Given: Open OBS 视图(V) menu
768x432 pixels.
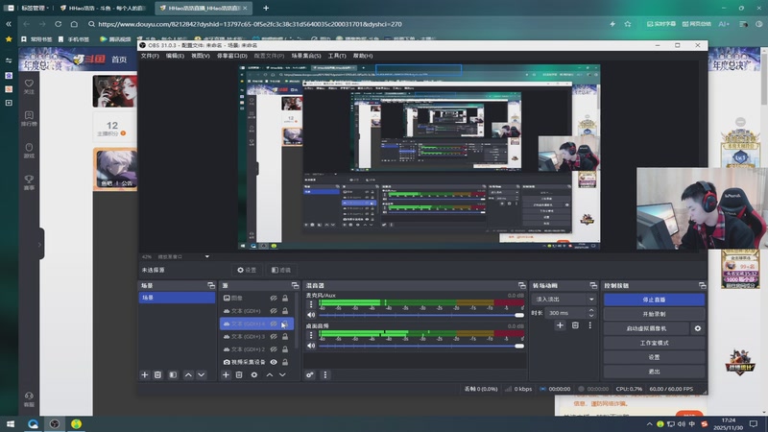Looking at the screenshot, I should 201,56.
